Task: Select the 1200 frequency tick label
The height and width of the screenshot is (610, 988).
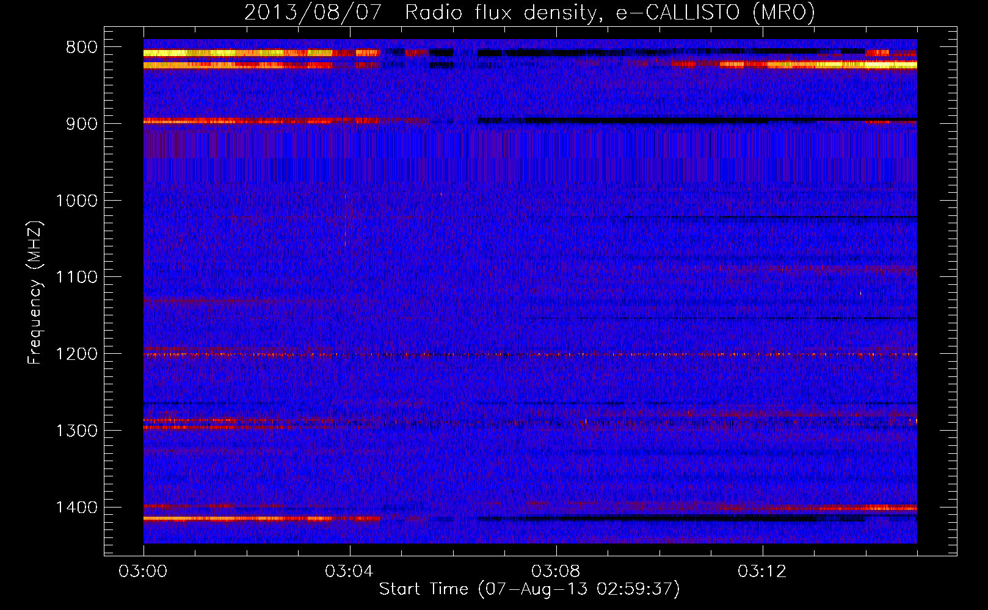Action: pyautogui.click(x=76, y=354)
